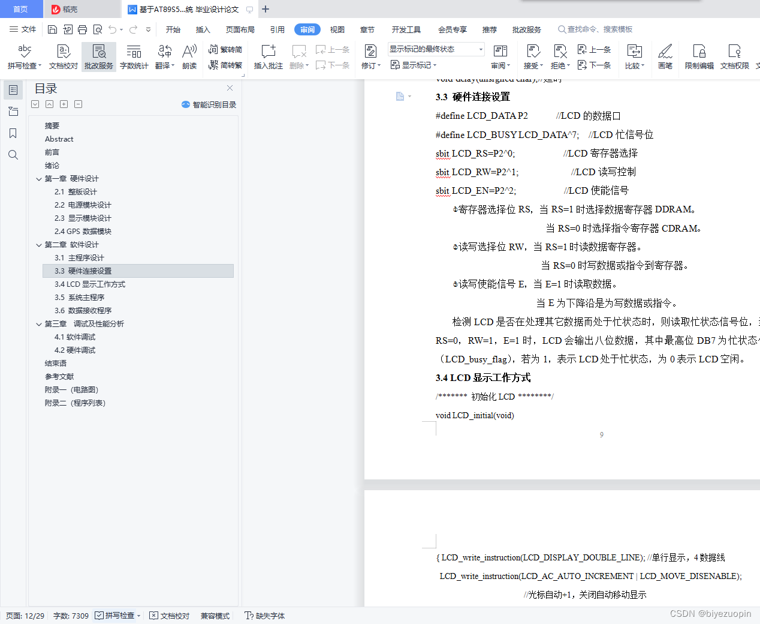760x624 pixels.
Task: Undo the last action
Action: pos(113,29)
